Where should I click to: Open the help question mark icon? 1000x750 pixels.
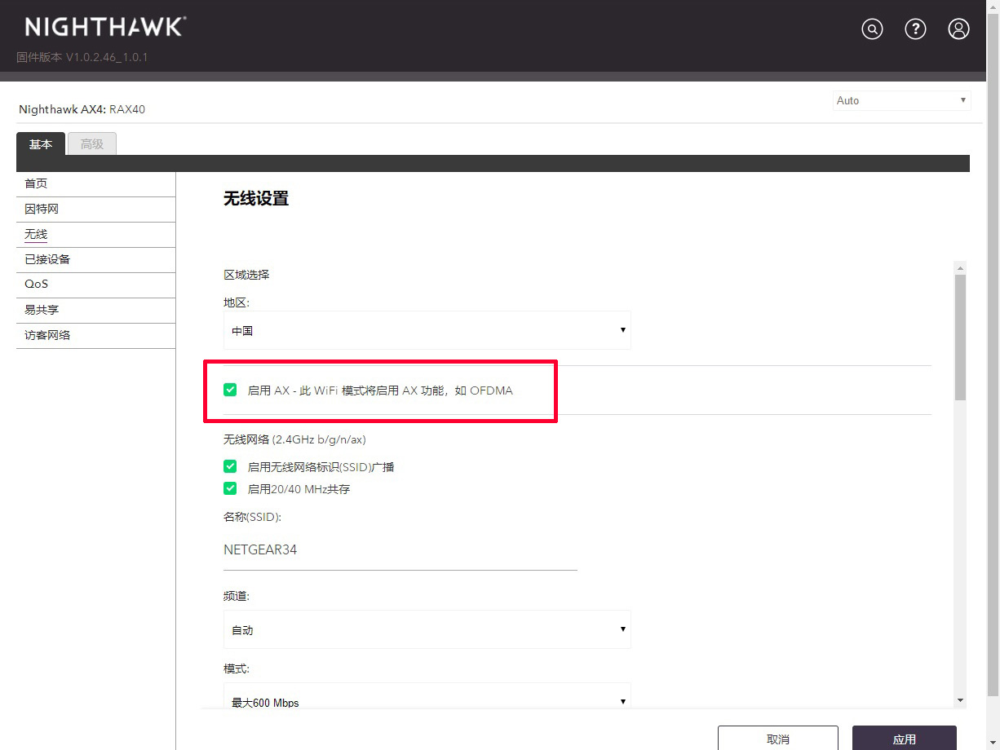(x=916, y=29)
